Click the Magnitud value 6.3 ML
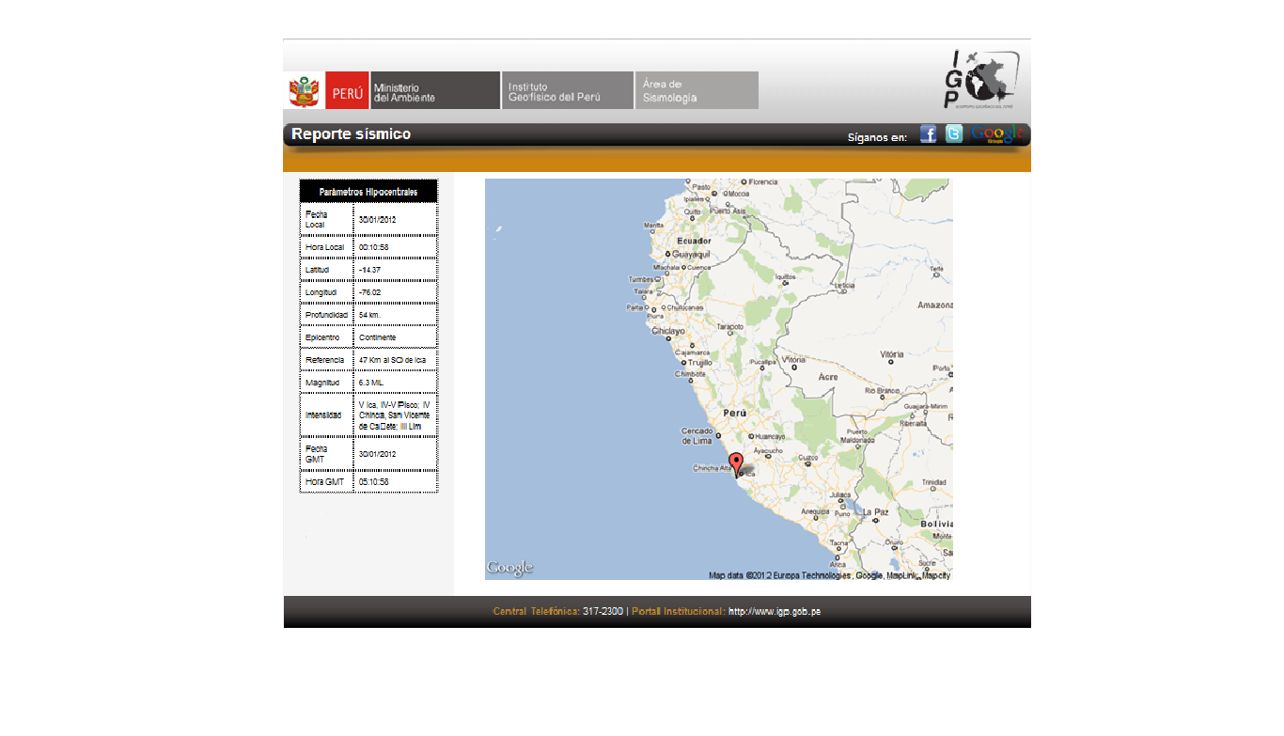This screenshot has width=1284, height=736. click(x=370, y=383)
